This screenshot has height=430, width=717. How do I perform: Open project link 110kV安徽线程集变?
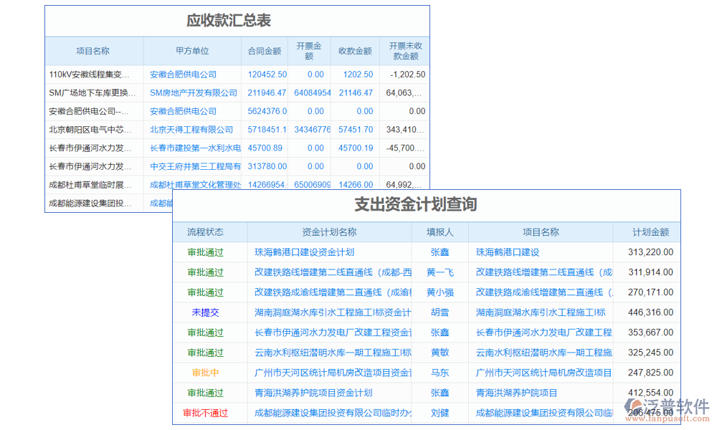90,74
